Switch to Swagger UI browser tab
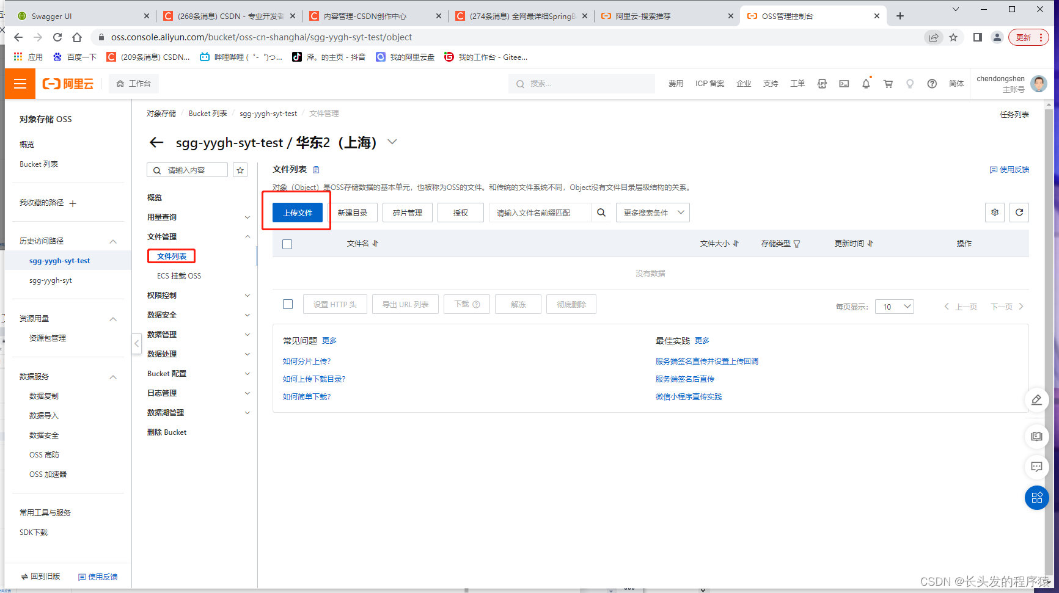The image size is (1059, 593). pyautogui.click(x=84, y=16)
